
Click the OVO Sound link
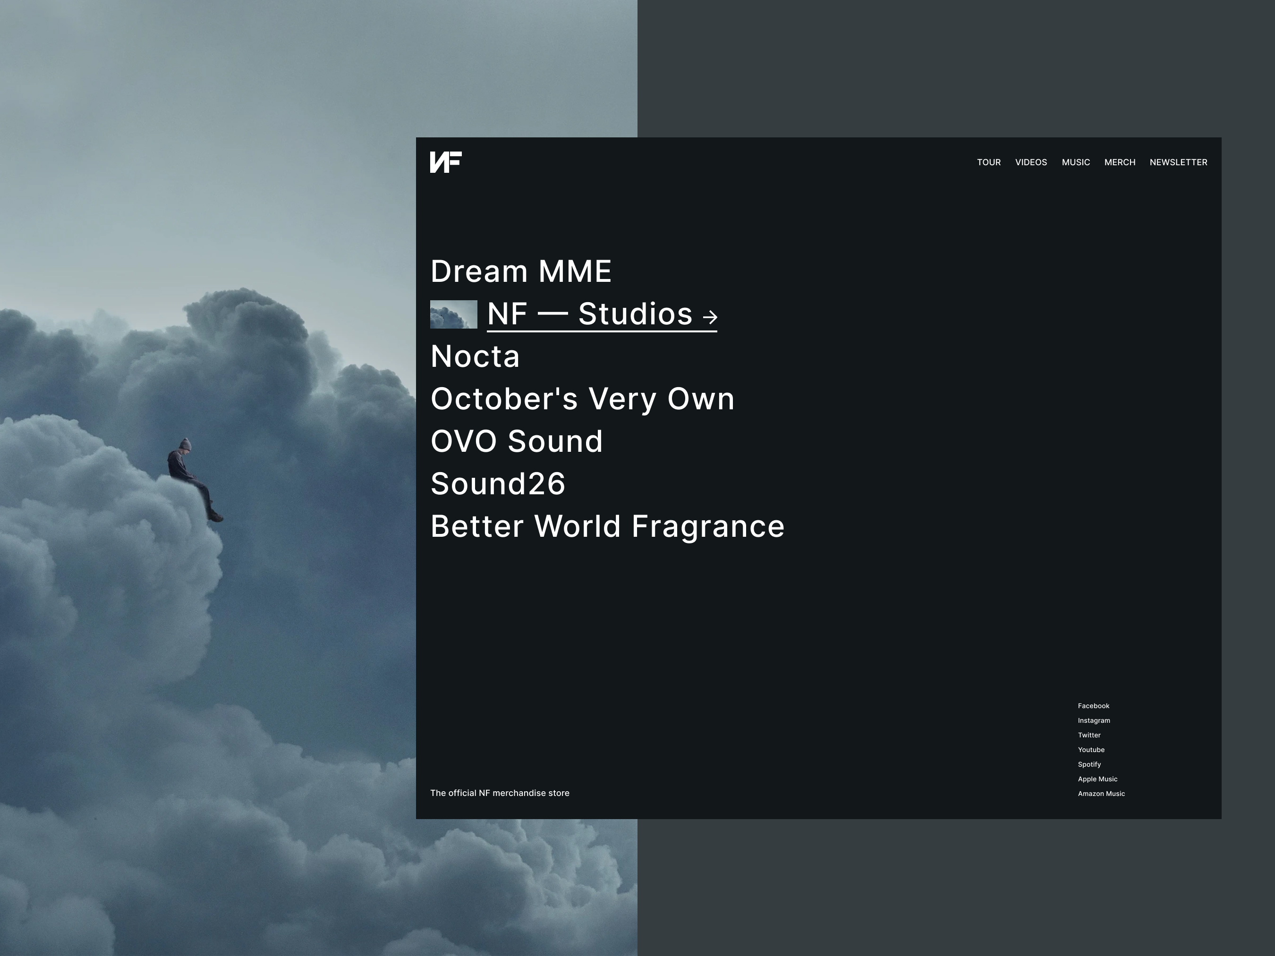[x=517, y=441]
